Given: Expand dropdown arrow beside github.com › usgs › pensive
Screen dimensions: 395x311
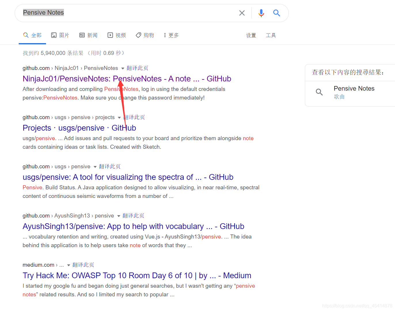Looking at the screenshot, I should [95, 167].
